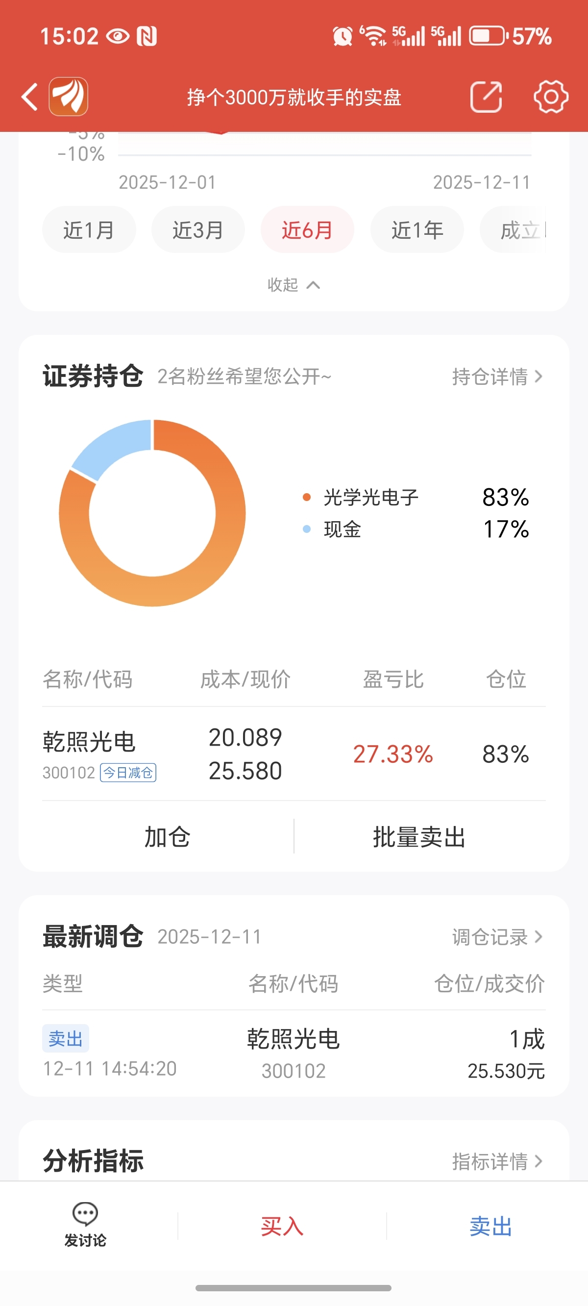The height and width of the screenshot is (1306, 588).
Task: Select the 近1年 time range
Action: point(416,229)
